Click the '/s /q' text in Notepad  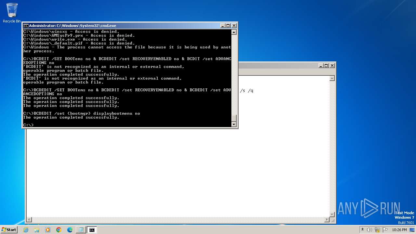point(247,91)
